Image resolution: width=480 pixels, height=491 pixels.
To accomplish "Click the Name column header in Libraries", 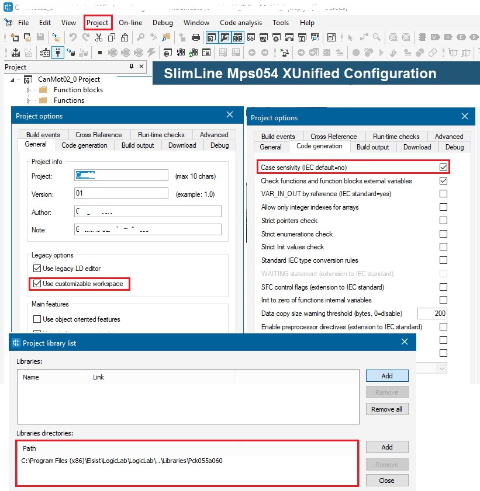I will 53,377.
